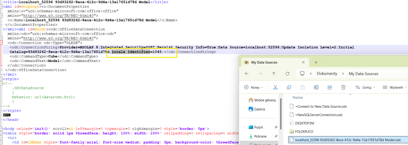Screen dimensions: 408x145
Task: Click the td id=tdName line
Action: 125,142
